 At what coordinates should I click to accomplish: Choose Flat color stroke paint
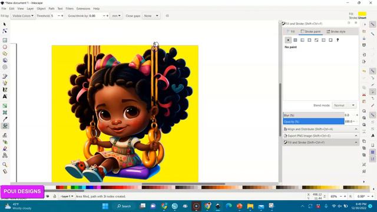point(295,40)
